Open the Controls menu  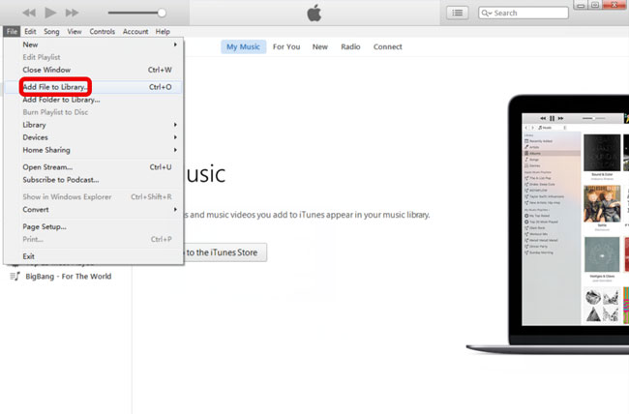click(x=102, y=31)
